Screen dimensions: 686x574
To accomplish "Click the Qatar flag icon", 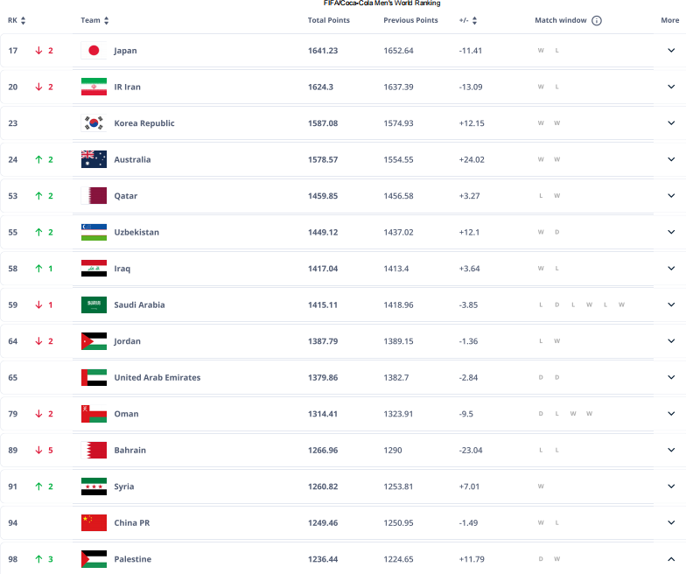I will (94, 196).
